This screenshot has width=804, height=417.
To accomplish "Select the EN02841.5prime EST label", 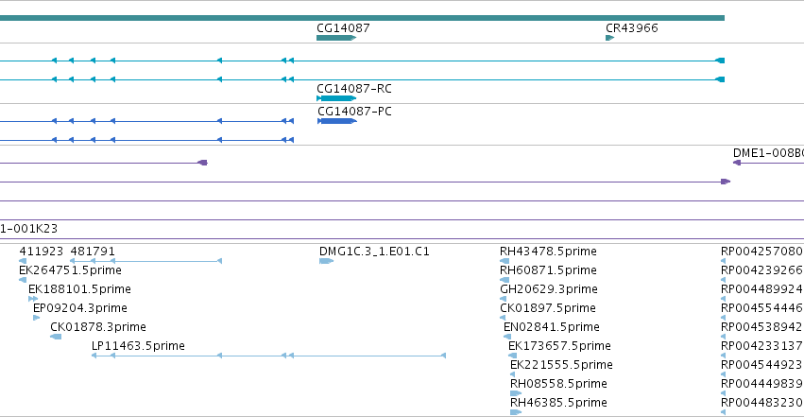I will [x=551, y=327].
